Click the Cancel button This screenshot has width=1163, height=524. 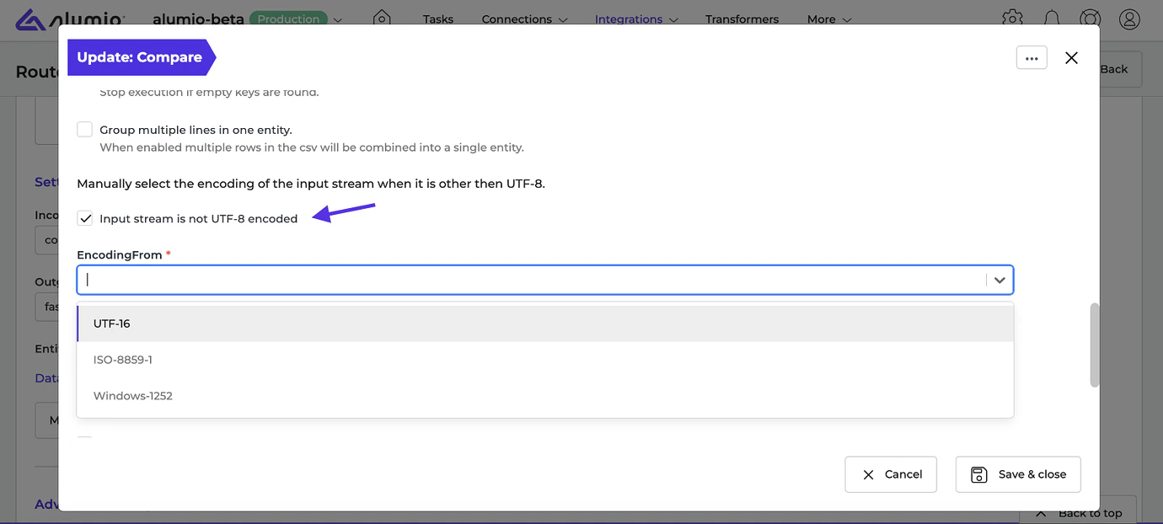891,474
